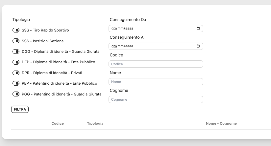Toggle DPR Diploma di idoneità Privati
This screenshot has height=146, width=271.
pyautogui.click(x=16, y=73)
